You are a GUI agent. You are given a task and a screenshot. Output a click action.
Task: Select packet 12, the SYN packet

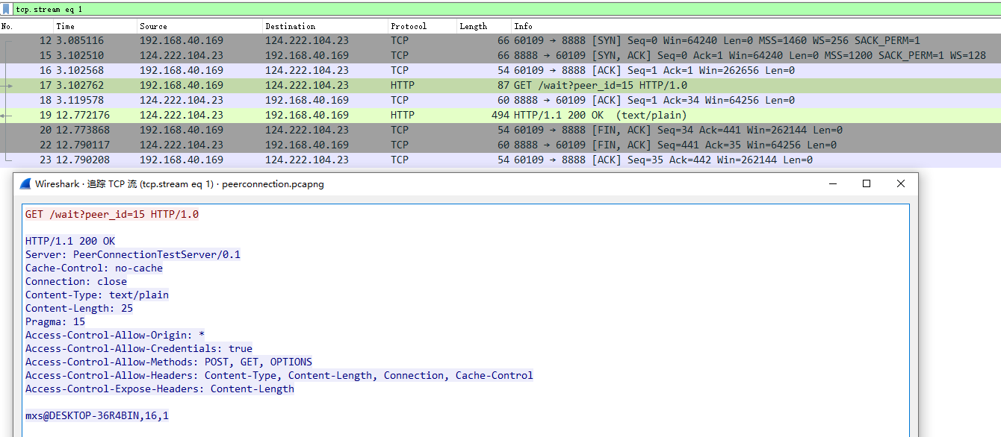click(x=500, y=40)
